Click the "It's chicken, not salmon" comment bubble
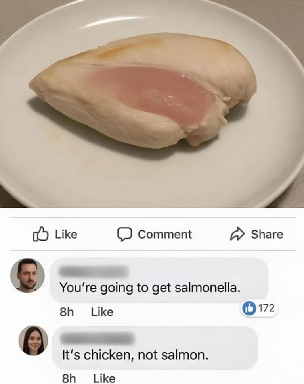 [x=155, y=348]
